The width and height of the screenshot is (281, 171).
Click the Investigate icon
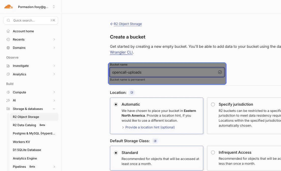[8, 66]
